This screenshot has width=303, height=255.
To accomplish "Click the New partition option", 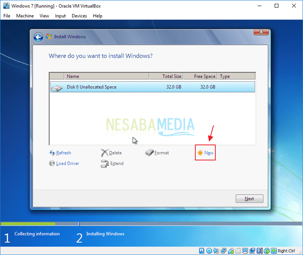I will tap(208, 153).
